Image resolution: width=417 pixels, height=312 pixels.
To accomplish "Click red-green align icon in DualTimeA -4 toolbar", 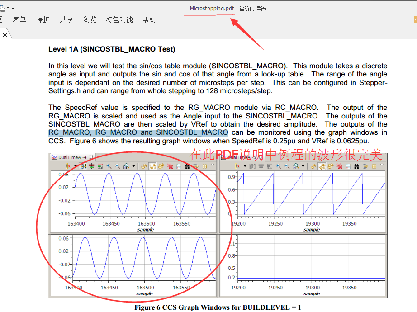I will 91,166.
